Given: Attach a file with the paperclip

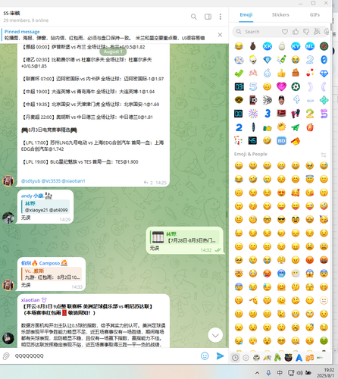Looking at the screenshot, I should coord(6,356).
